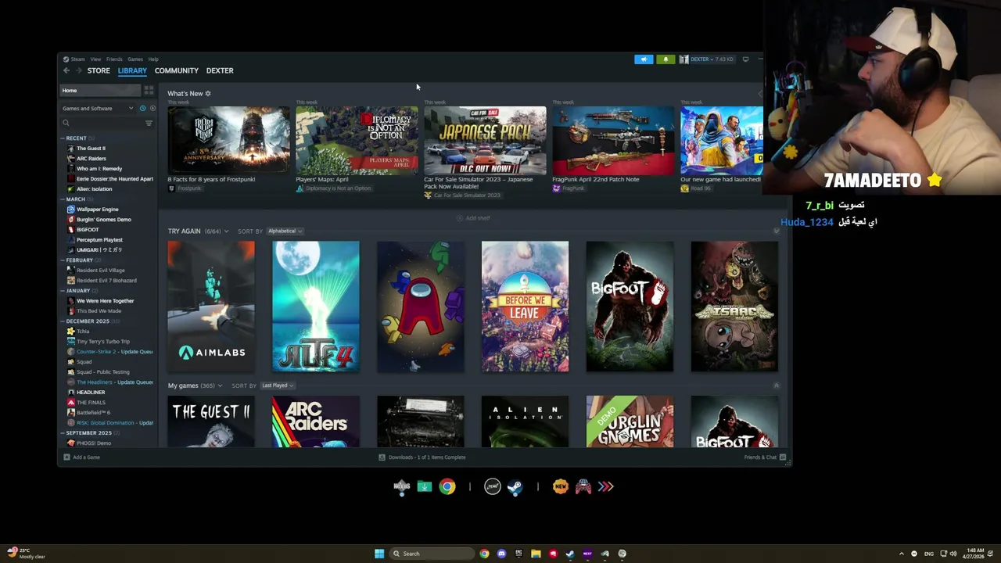
Task: Launch Steam from the desktop dock
Action: 515,486
